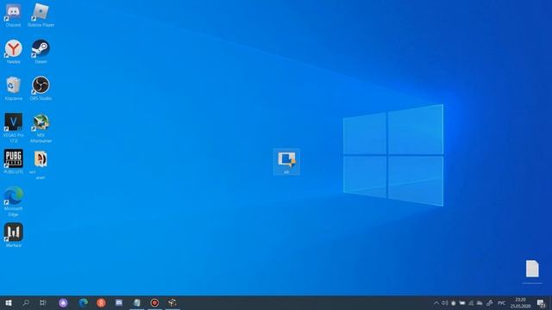The image size is (552, 310).
Task: Show hidden system tray icons
Action: (x=436, y=303)
